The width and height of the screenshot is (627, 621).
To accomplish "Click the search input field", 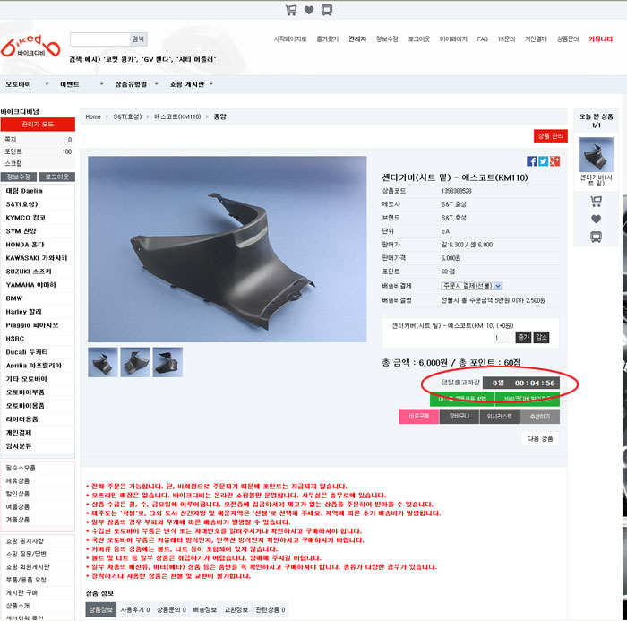I will pyautogui.click(x=99, y=39).
